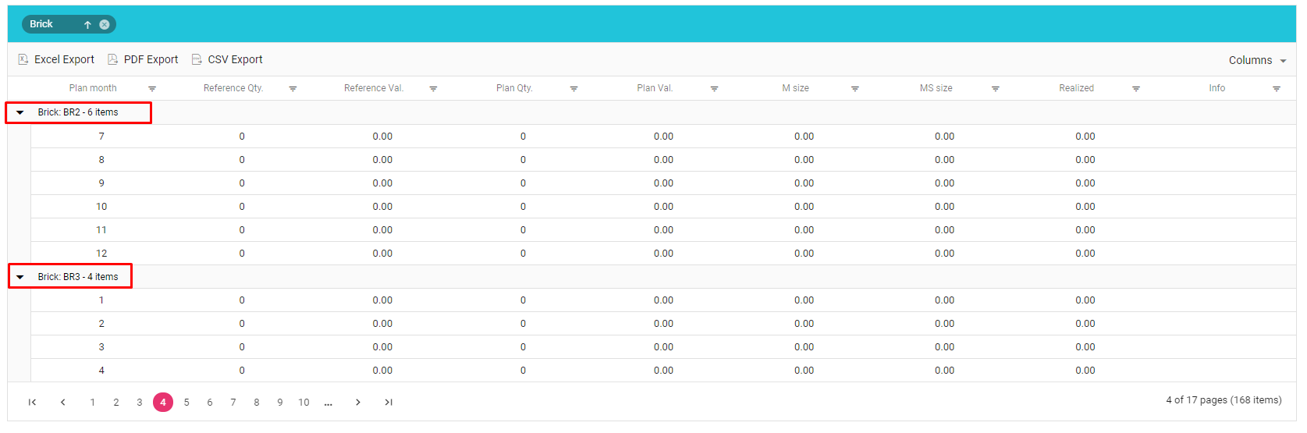Screen dimensions: 1307x433
Task: Show more pages via ellipsis
Action: point(329,403)
